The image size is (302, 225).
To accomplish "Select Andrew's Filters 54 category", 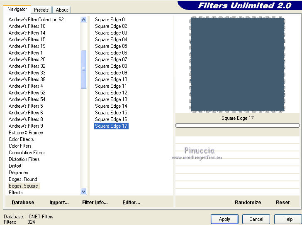I will pos(27,99).
